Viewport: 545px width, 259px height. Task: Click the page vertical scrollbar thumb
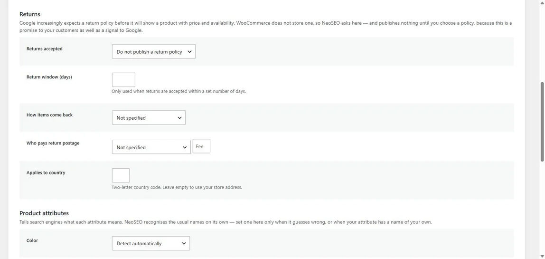click(542, 122)
